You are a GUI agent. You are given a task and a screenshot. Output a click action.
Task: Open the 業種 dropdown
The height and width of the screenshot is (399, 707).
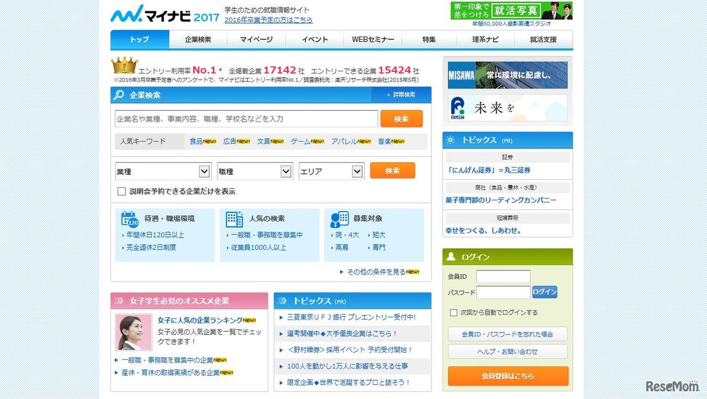(x=162, y=171)
